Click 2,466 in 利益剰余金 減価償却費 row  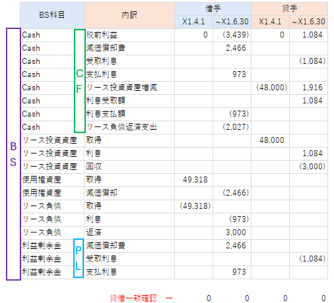(232, 246)
